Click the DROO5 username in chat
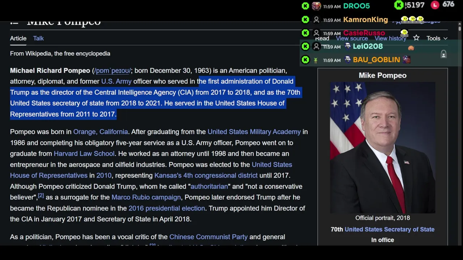Viewport: 463px width, 260px height. point(356,6)
